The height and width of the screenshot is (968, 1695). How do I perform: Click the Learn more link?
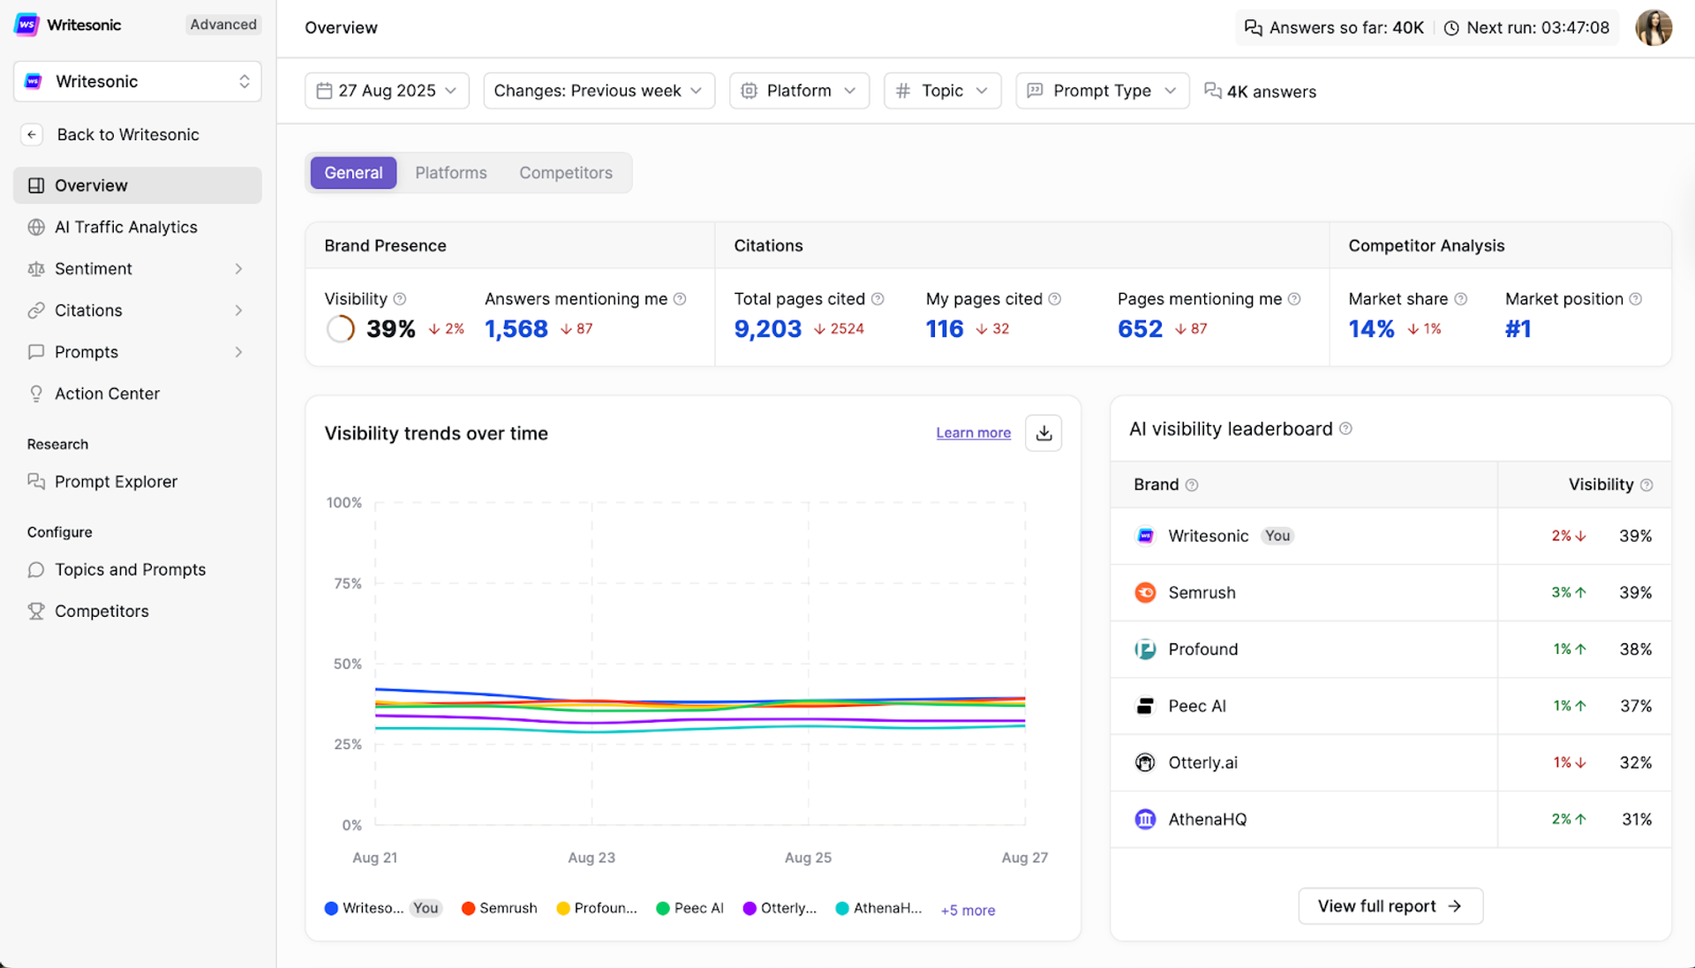(973, 432)
